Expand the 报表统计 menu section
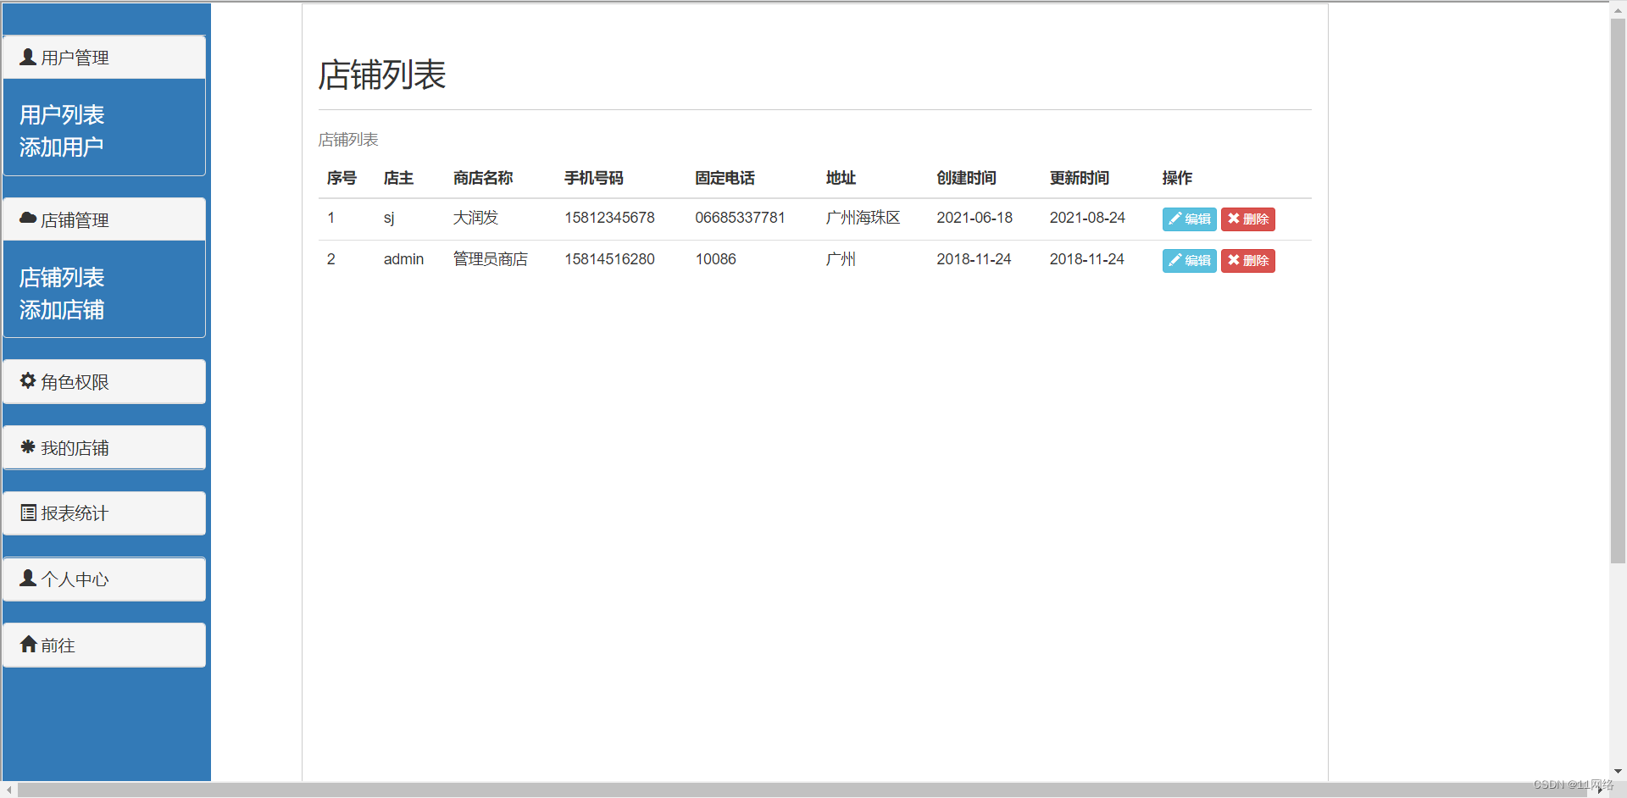Image resolution: width=1627 pixels, height=798 pixels. click(x=104, y=513)
